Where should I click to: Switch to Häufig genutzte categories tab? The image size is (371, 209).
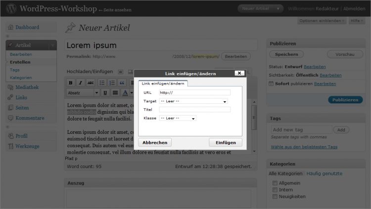point(324,173)
